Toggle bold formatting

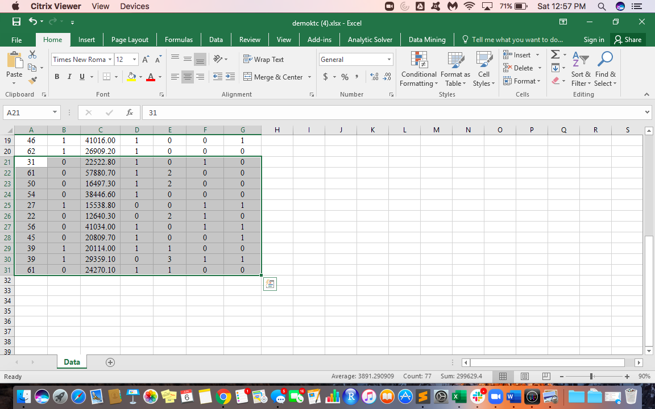tap(57, 77)
